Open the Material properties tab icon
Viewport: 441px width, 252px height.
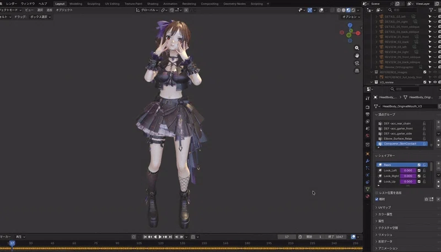(x=367, y=196)
